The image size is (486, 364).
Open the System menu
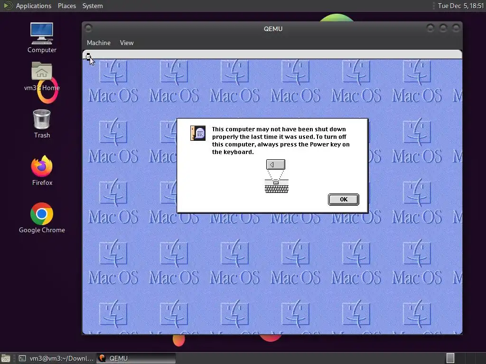93,6
